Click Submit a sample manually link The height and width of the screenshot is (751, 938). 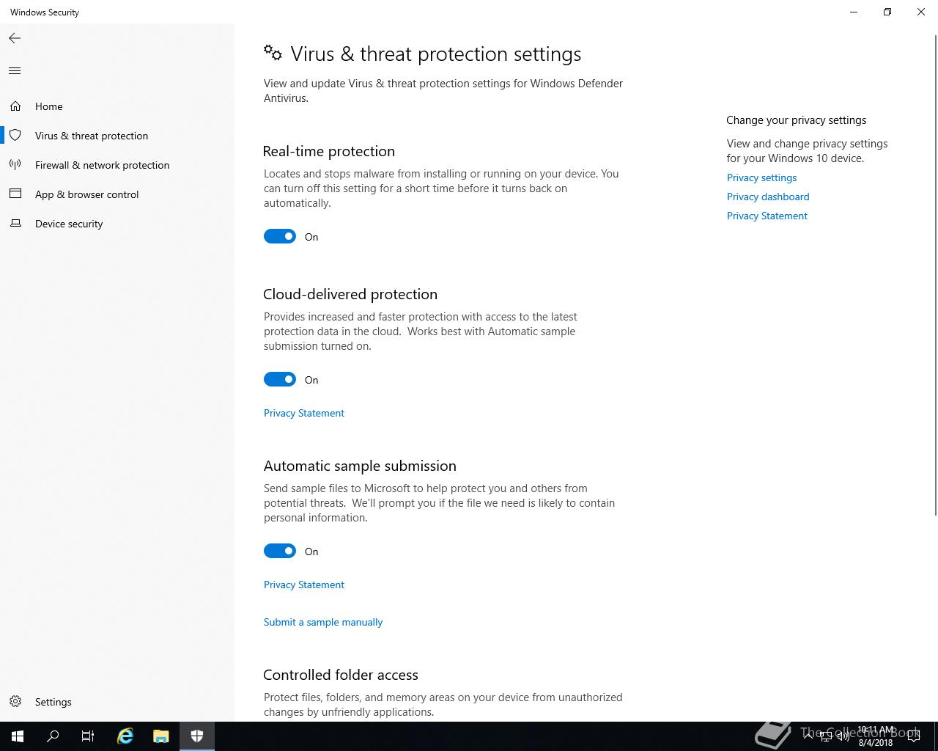point(323,622)
